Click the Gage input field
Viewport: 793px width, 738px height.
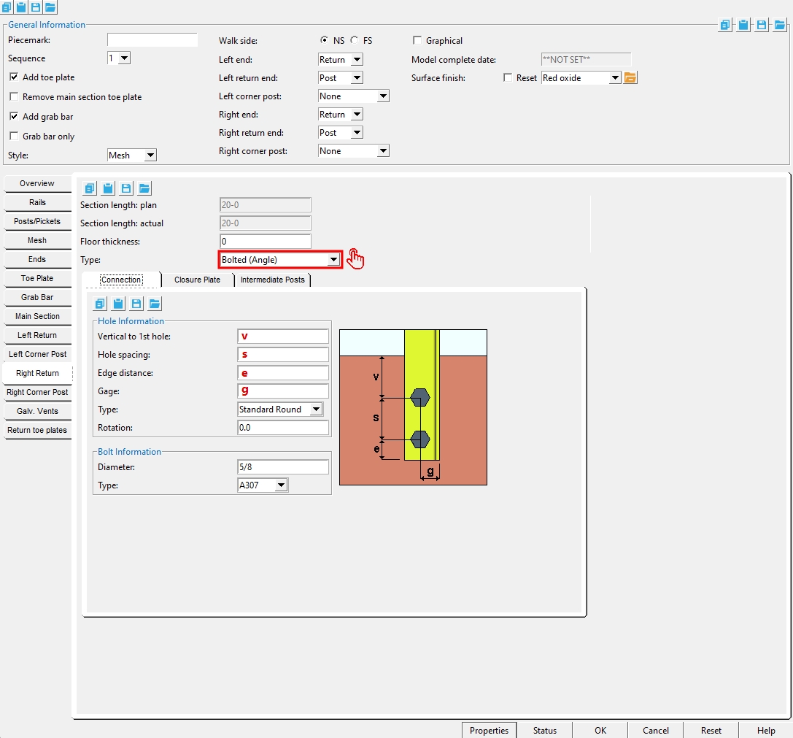(283, 391)
